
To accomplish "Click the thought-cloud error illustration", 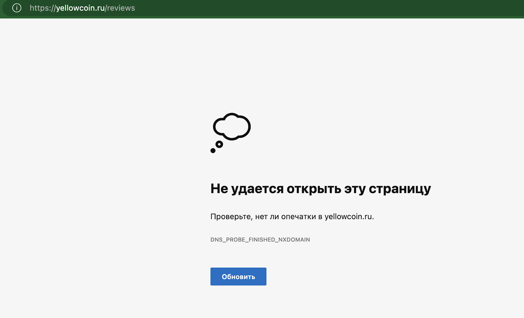I will tap(231, 133).
